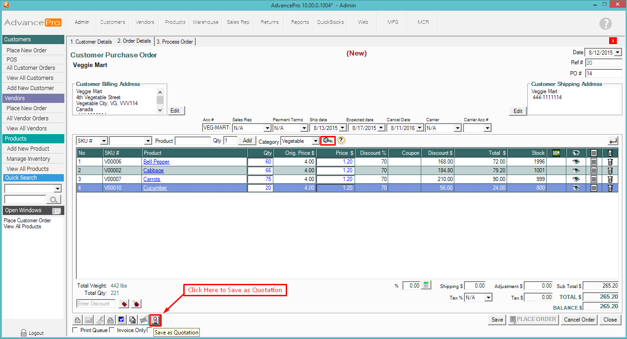Open notes icon for Bell Pepper row
627x339 pixels.
pyautogui.click(x=593, y=162)
